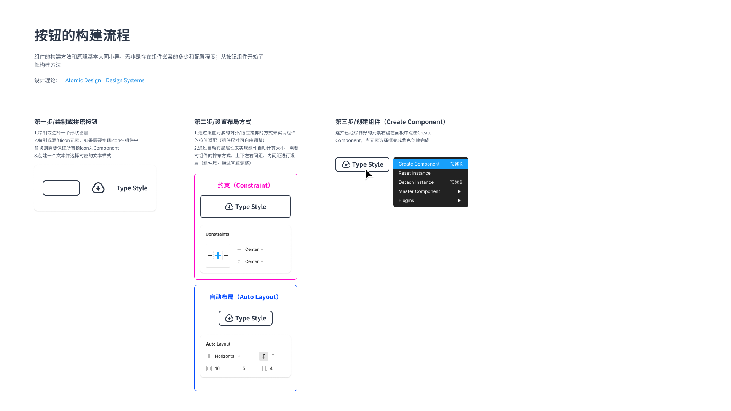Image resolution: width=731 pixels, height=411 pixels.
Task: Open the Atomic Design link
Action: click(x=83, y=80)
